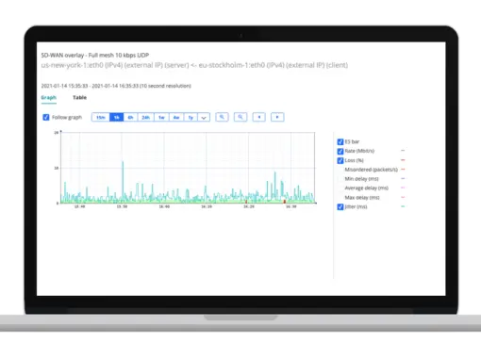This screenshot has height=360, width=481.
Task: Uncheck the Loss (%) checkbox
Action: (x=340, y=160)
